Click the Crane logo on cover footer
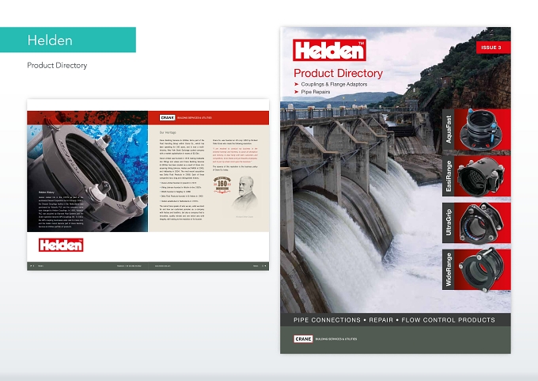538x381 pixels. point(303,339)
